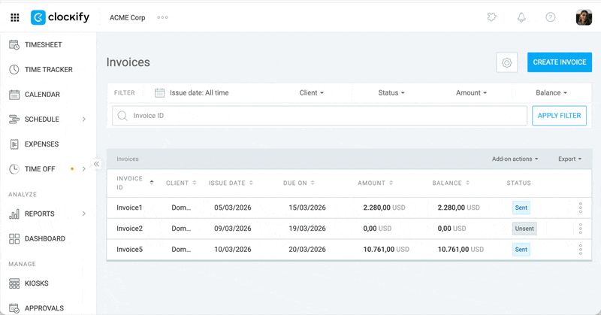This screenshot has height=315, width=601.
Task: Expand the Status filter dropdown
Action: click(x=391, y=92)
